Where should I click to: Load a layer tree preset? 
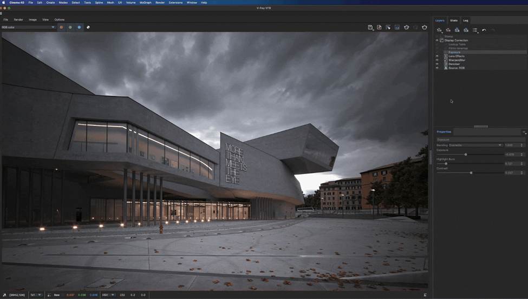466,30
